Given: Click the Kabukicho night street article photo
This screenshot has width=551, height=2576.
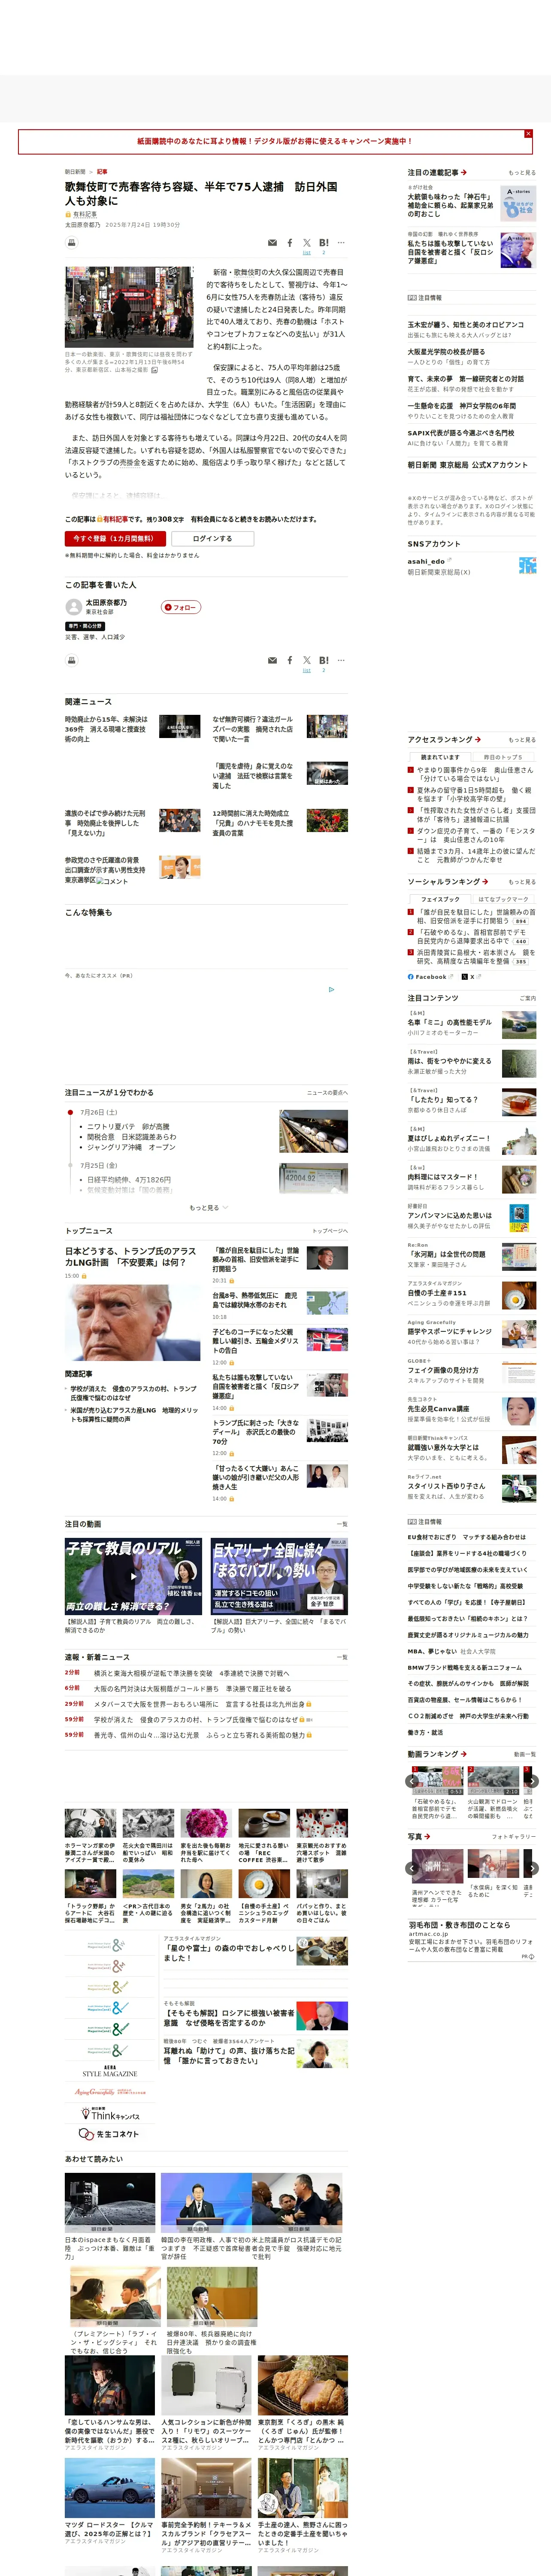Looking at the screenshot, I should pos(129,307).
